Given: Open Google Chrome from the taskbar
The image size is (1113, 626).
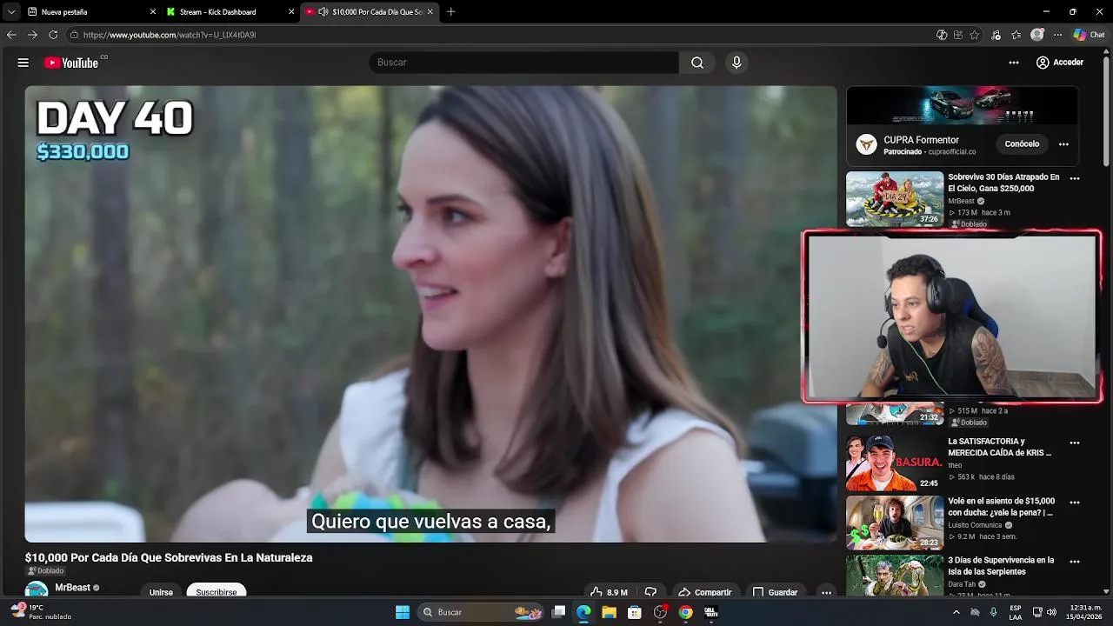Looking at the screenshot, I should point(686,612).
